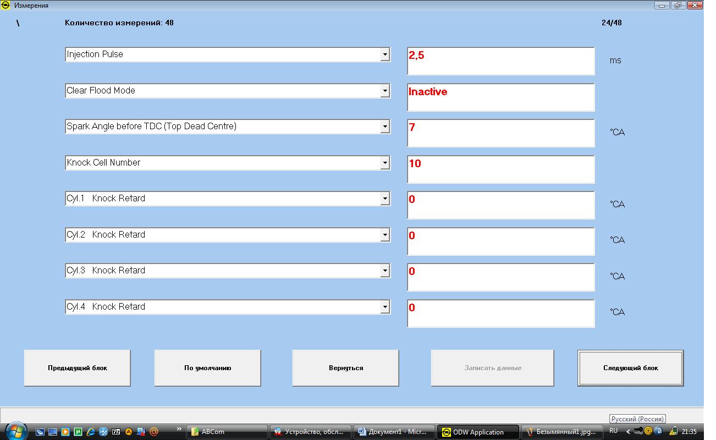
Task: Click the Следующий блок button
Action: 630,368
